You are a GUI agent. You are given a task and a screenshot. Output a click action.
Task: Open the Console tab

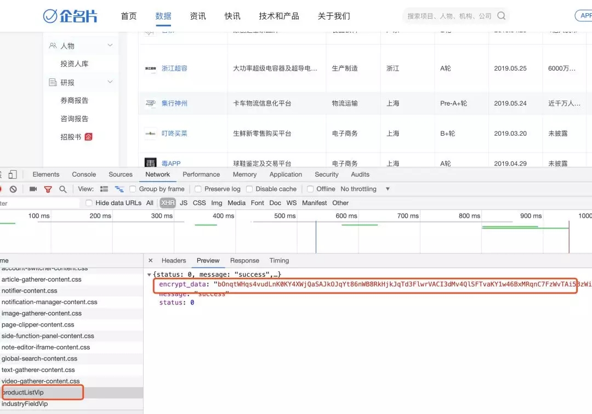(x=84, y=174)
